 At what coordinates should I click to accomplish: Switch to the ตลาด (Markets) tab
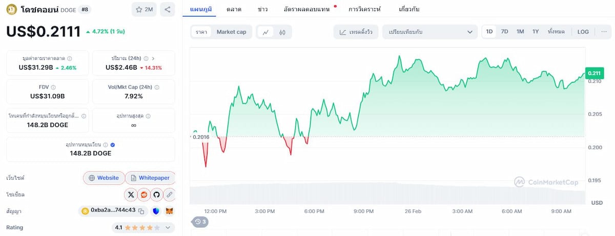234,9
